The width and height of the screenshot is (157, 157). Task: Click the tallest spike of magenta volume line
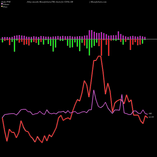point(94,90)
